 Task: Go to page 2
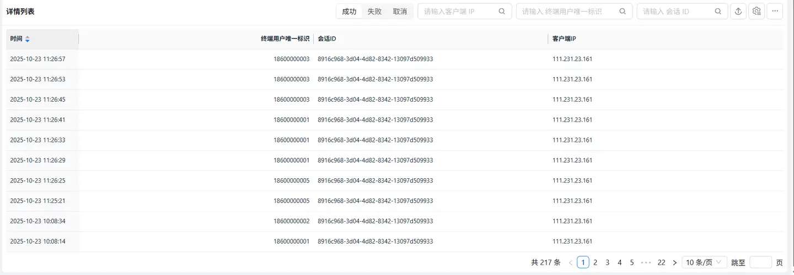595,263
